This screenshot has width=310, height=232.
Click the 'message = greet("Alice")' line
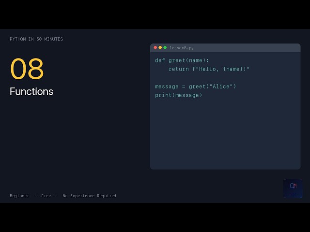pyautogui.click(x=196, y=87)
